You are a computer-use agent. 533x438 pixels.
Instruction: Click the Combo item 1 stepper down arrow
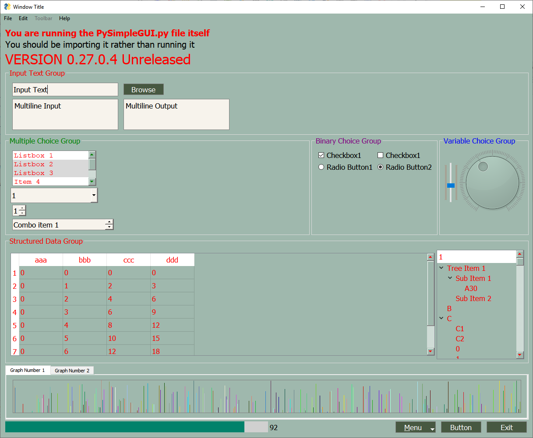[x=109, y=228]
